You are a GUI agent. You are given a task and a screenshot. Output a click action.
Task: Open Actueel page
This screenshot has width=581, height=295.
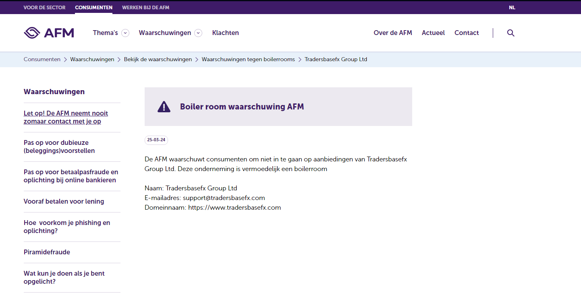433,33
